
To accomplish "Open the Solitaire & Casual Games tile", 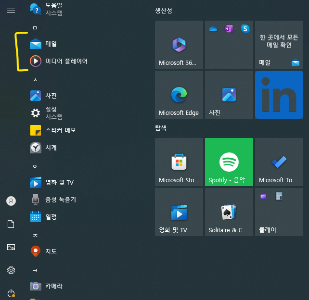I will point(229,212).
